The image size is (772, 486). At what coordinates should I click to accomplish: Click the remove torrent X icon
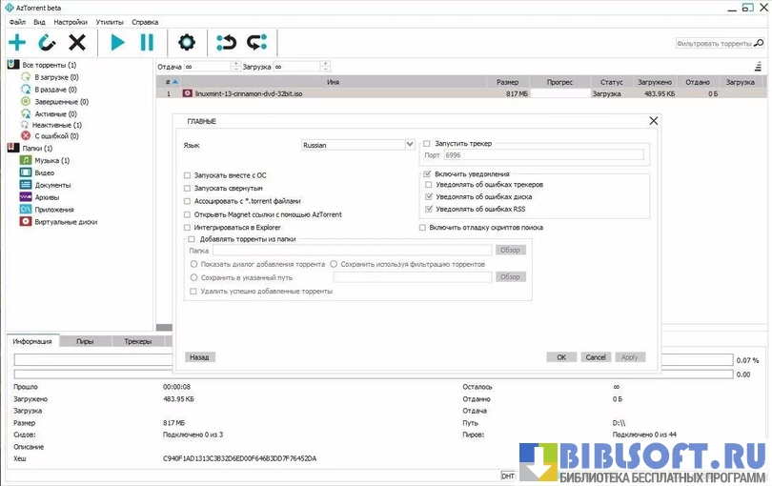(x=77, y=42)
